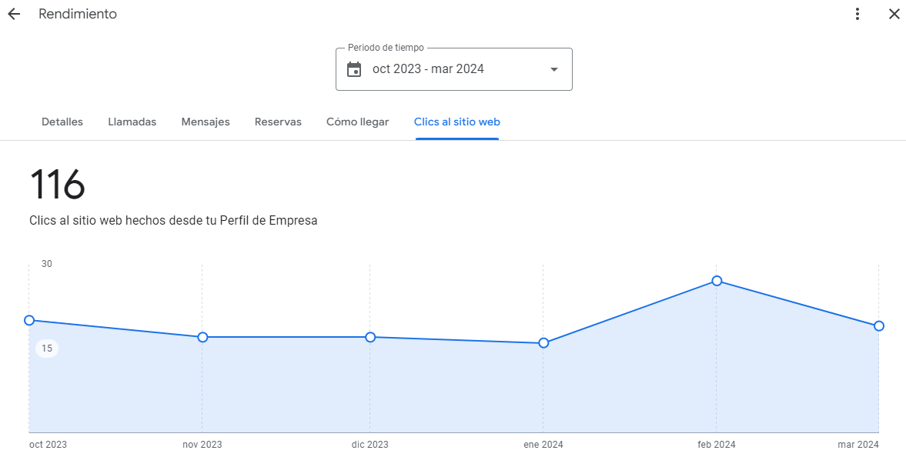Go back using the left arrow icon
906x467 pixels.
tap(14, 15)
